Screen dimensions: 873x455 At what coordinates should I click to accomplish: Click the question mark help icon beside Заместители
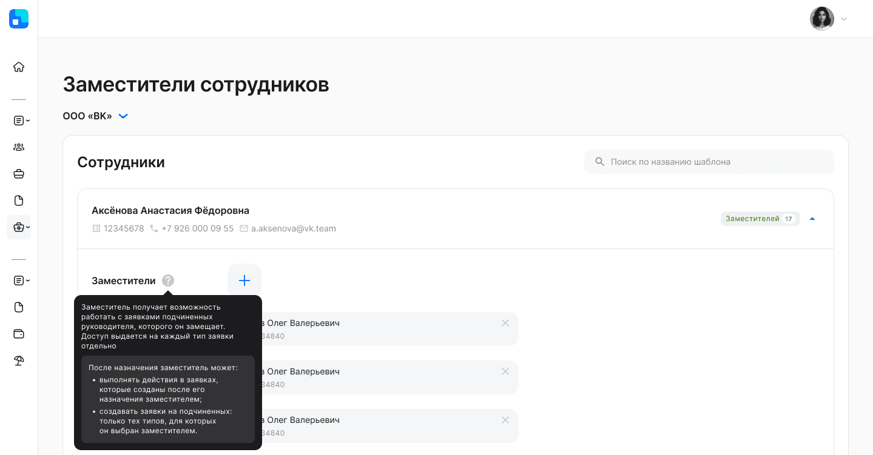(x=168, y=281)
